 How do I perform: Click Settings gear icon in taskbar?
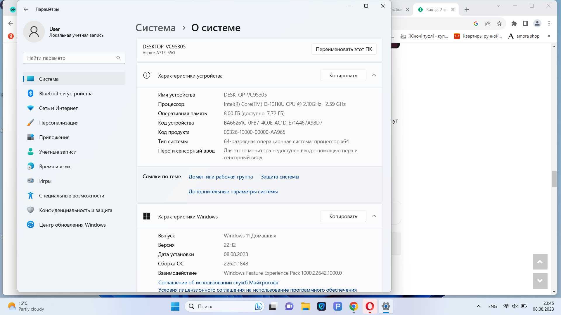[x=386, y=307]
